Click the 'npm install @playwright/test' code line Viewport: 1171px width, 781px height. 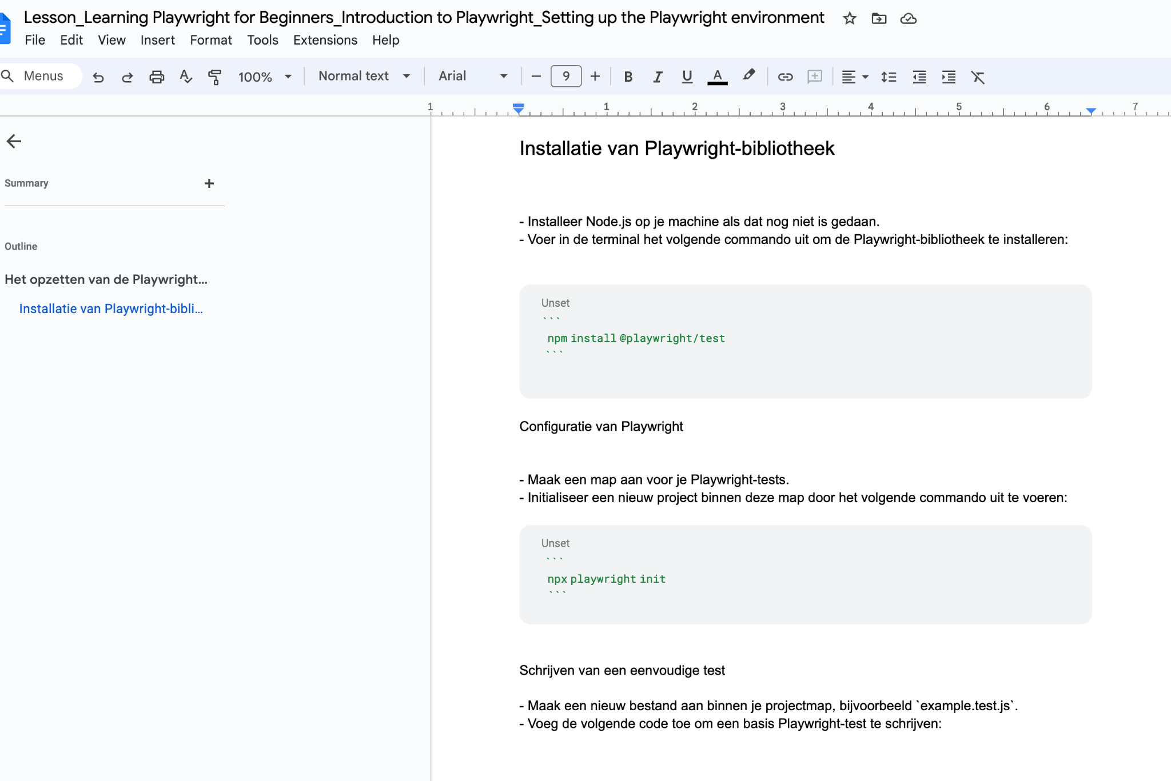tap(636, 338)
